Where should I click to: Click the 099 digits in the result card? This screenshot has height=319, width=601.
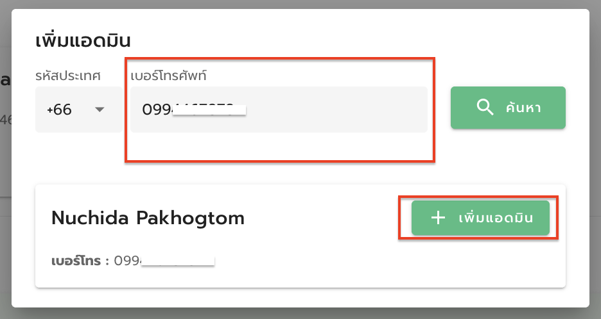(x=127, y=261)
